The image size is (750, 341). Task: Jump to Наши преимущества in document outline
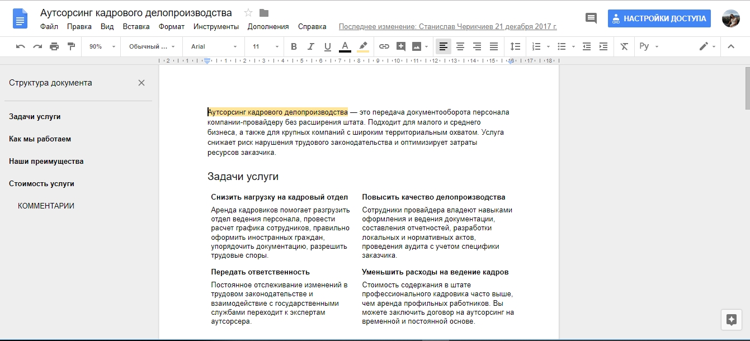click(x=46, y=161)
